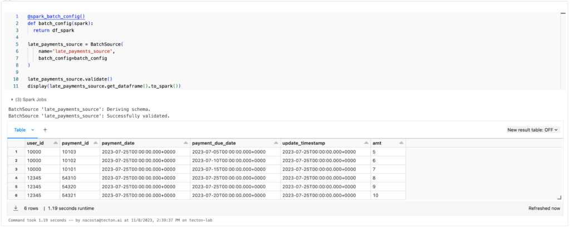Download the results with the download icon

16,209
